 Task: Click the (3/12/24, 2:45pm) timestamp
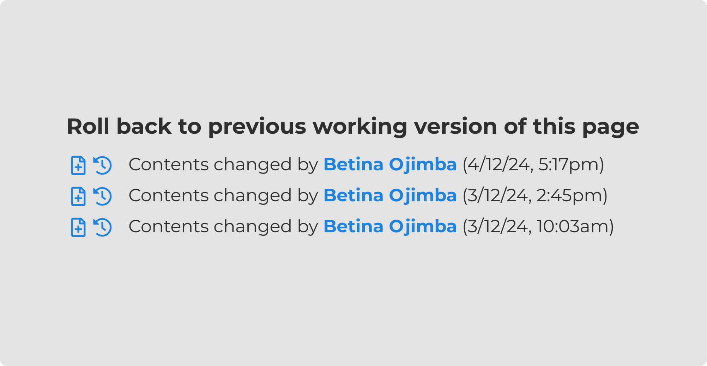pyautogui.click(x=535, y=195)
